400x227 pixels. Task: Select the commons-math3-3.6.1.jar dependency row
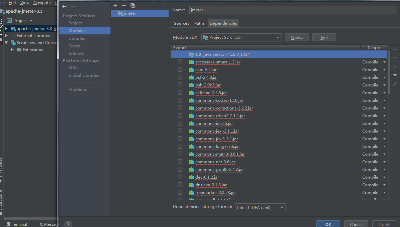point(279,154)
